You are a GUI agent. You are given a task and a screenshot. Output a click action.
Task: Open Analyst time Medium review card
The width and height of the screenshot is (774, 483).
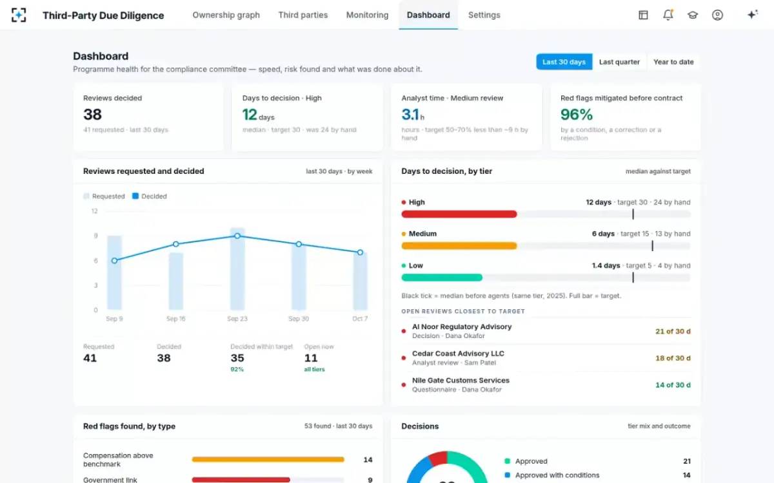tap(466, 117)
